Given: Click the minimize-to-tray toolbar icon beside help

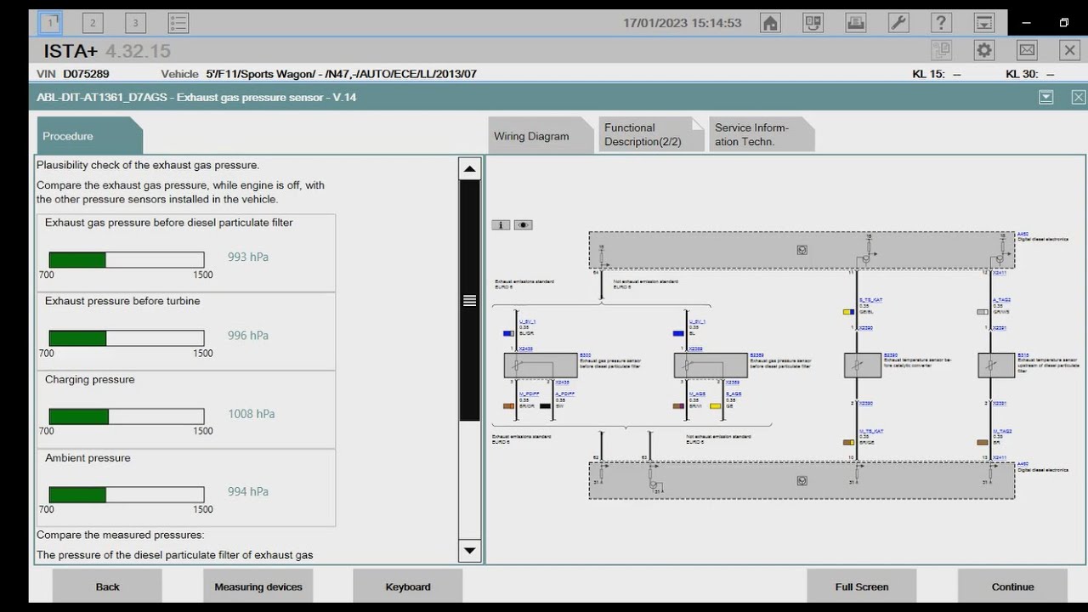Looking at the screenshot, I should click(x=984, y=23).
